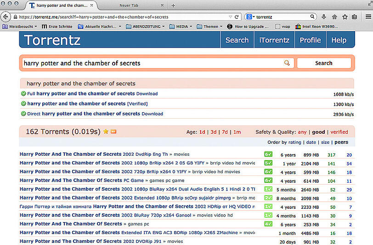The width and height of the screenshot is (373, 245).
Task: Filter by age 3d
Action: point(214,132)
